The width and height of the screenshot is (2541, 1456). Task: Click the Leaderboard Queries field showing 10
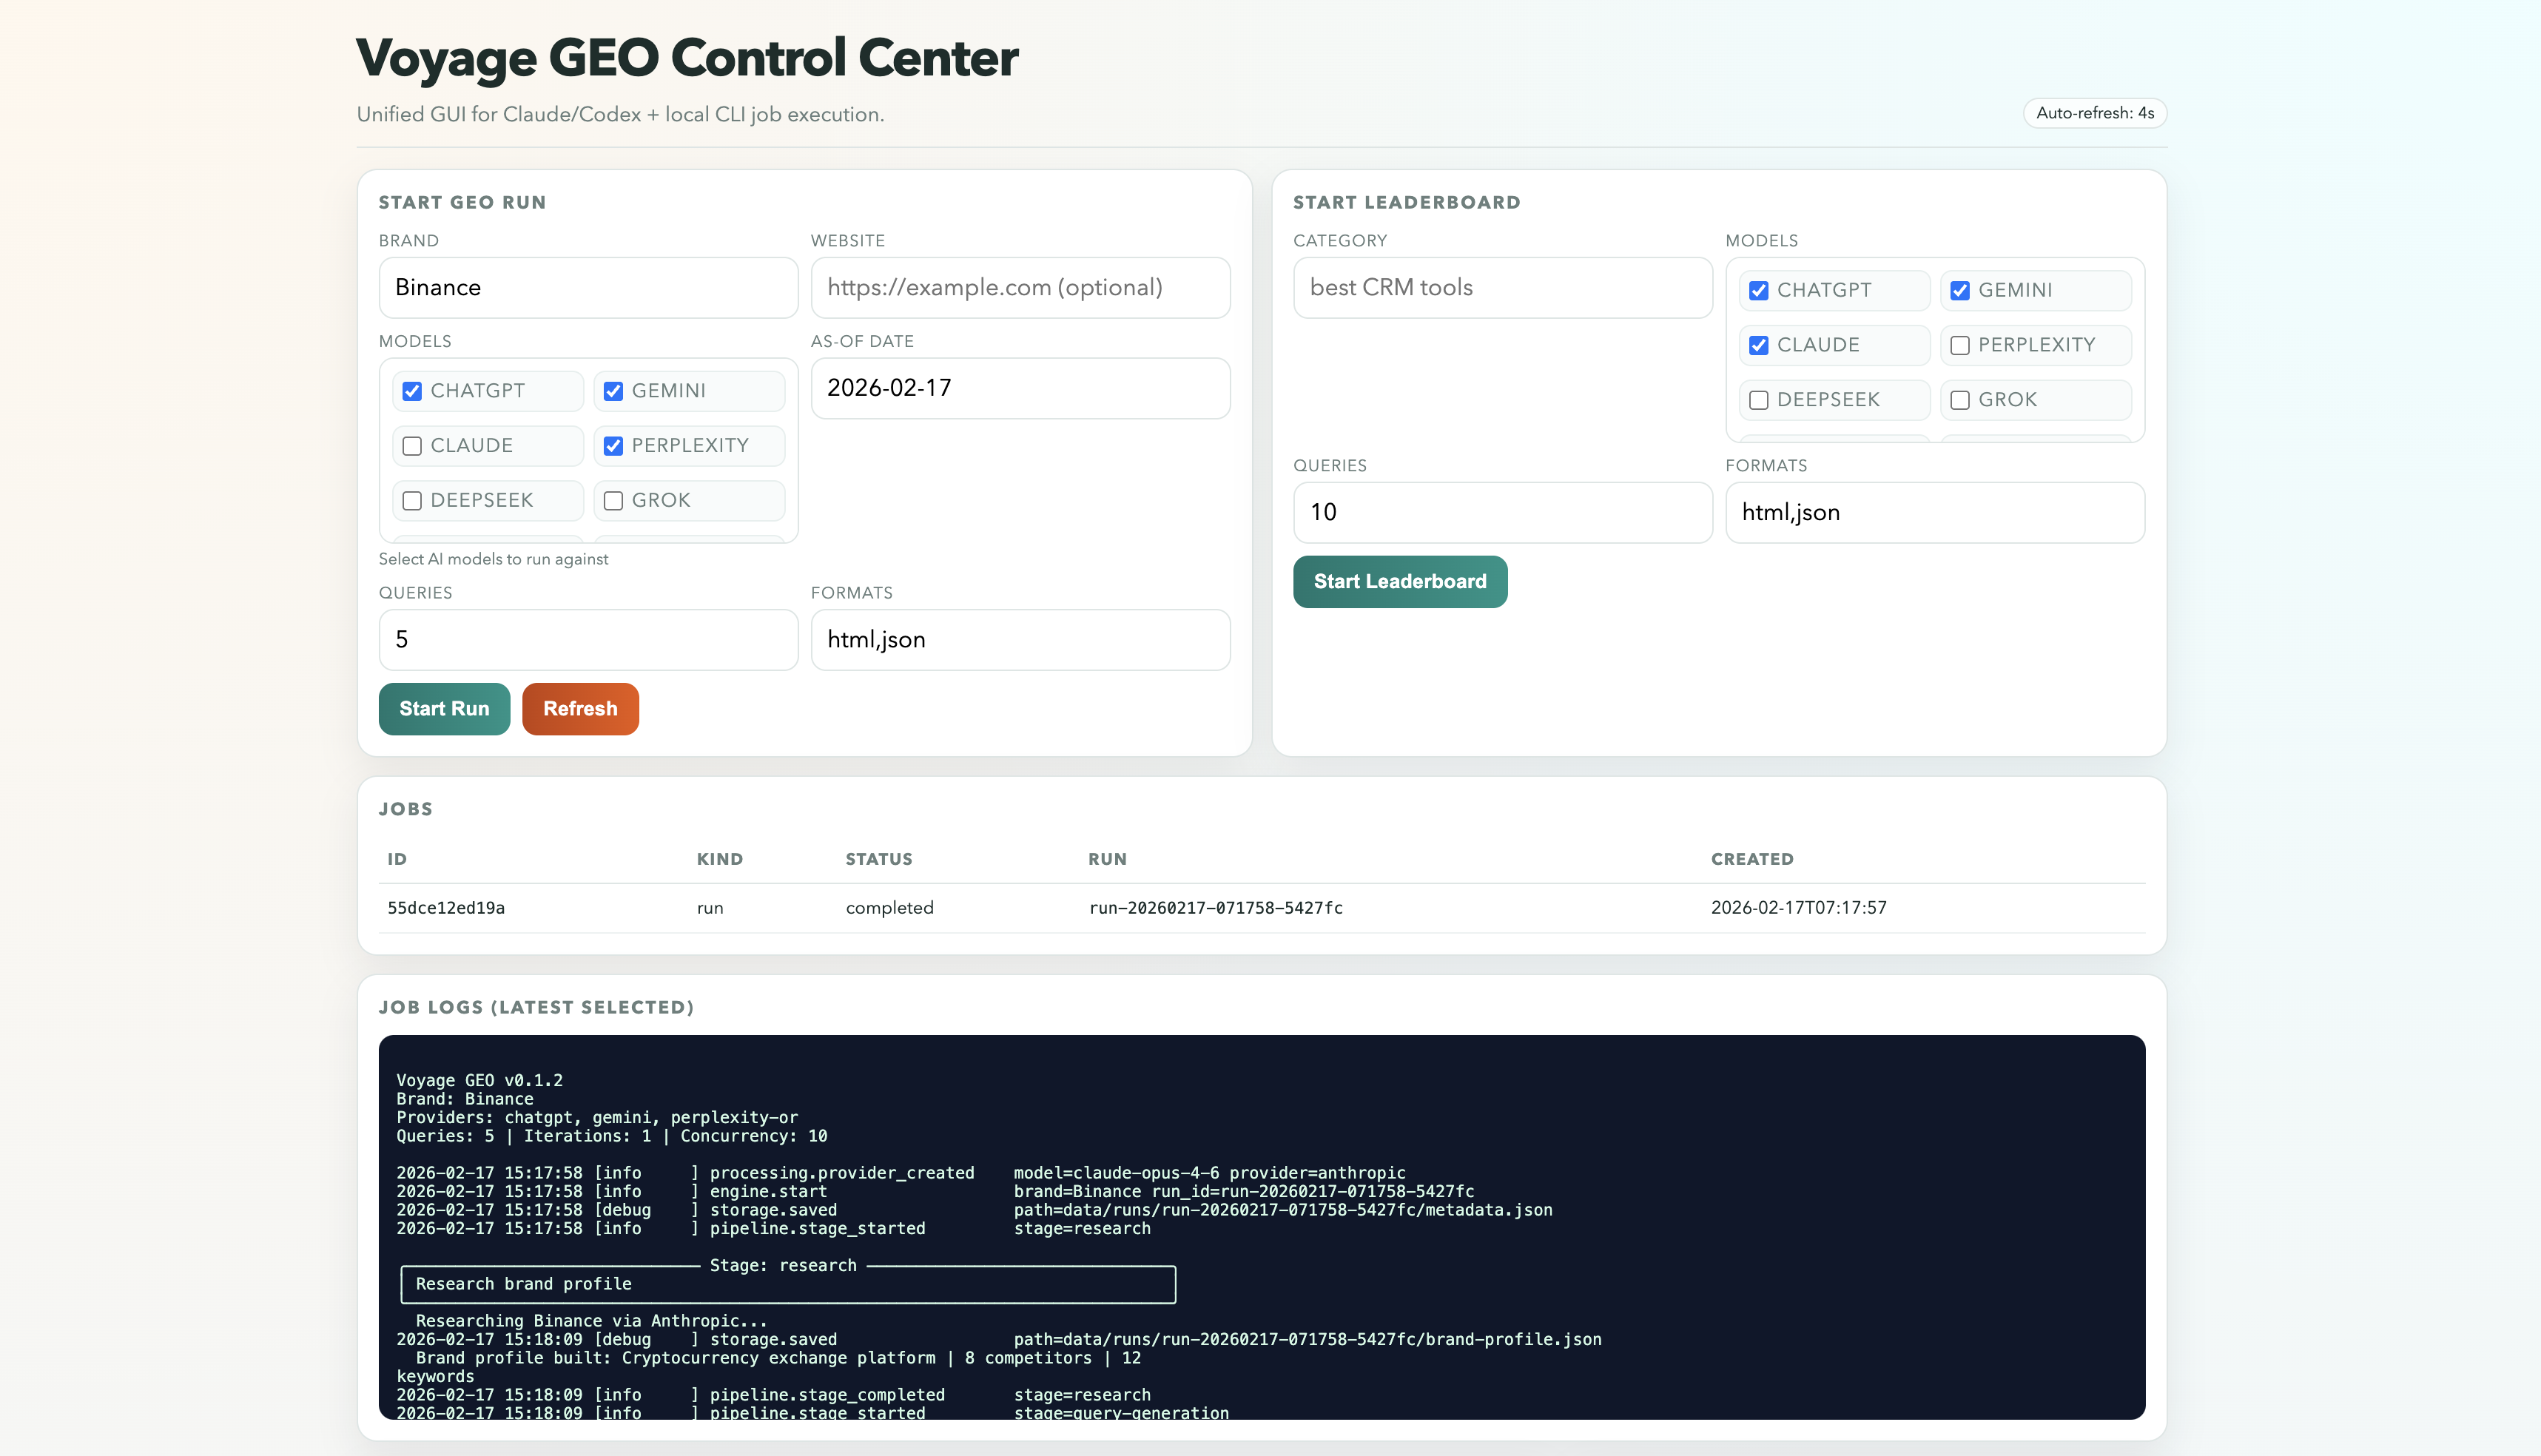pyautogui.click(x=1502, y=512)
